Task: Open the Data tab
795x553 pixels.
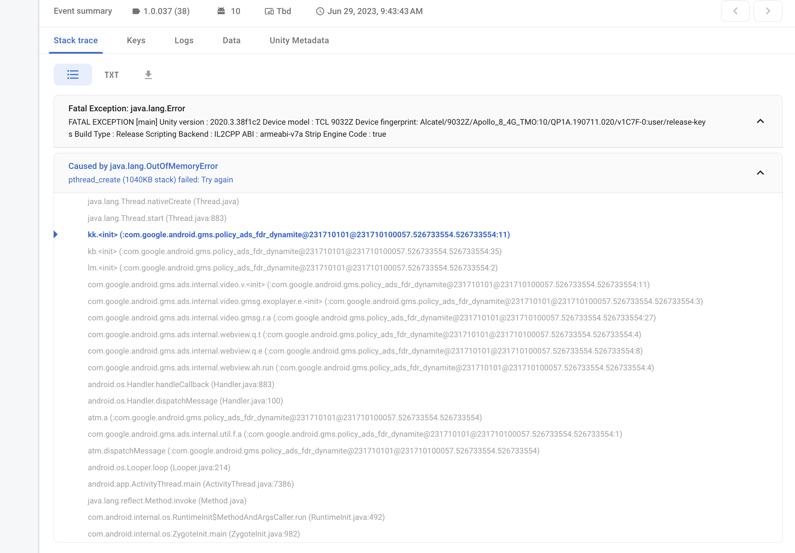Action: 231,40
